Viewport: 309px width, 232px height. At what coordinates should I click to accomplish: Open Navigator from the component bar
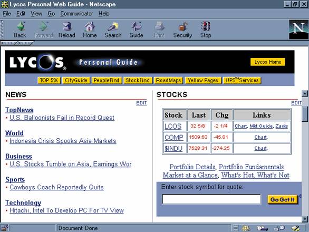pyautogui.click(x=246, y=228)
